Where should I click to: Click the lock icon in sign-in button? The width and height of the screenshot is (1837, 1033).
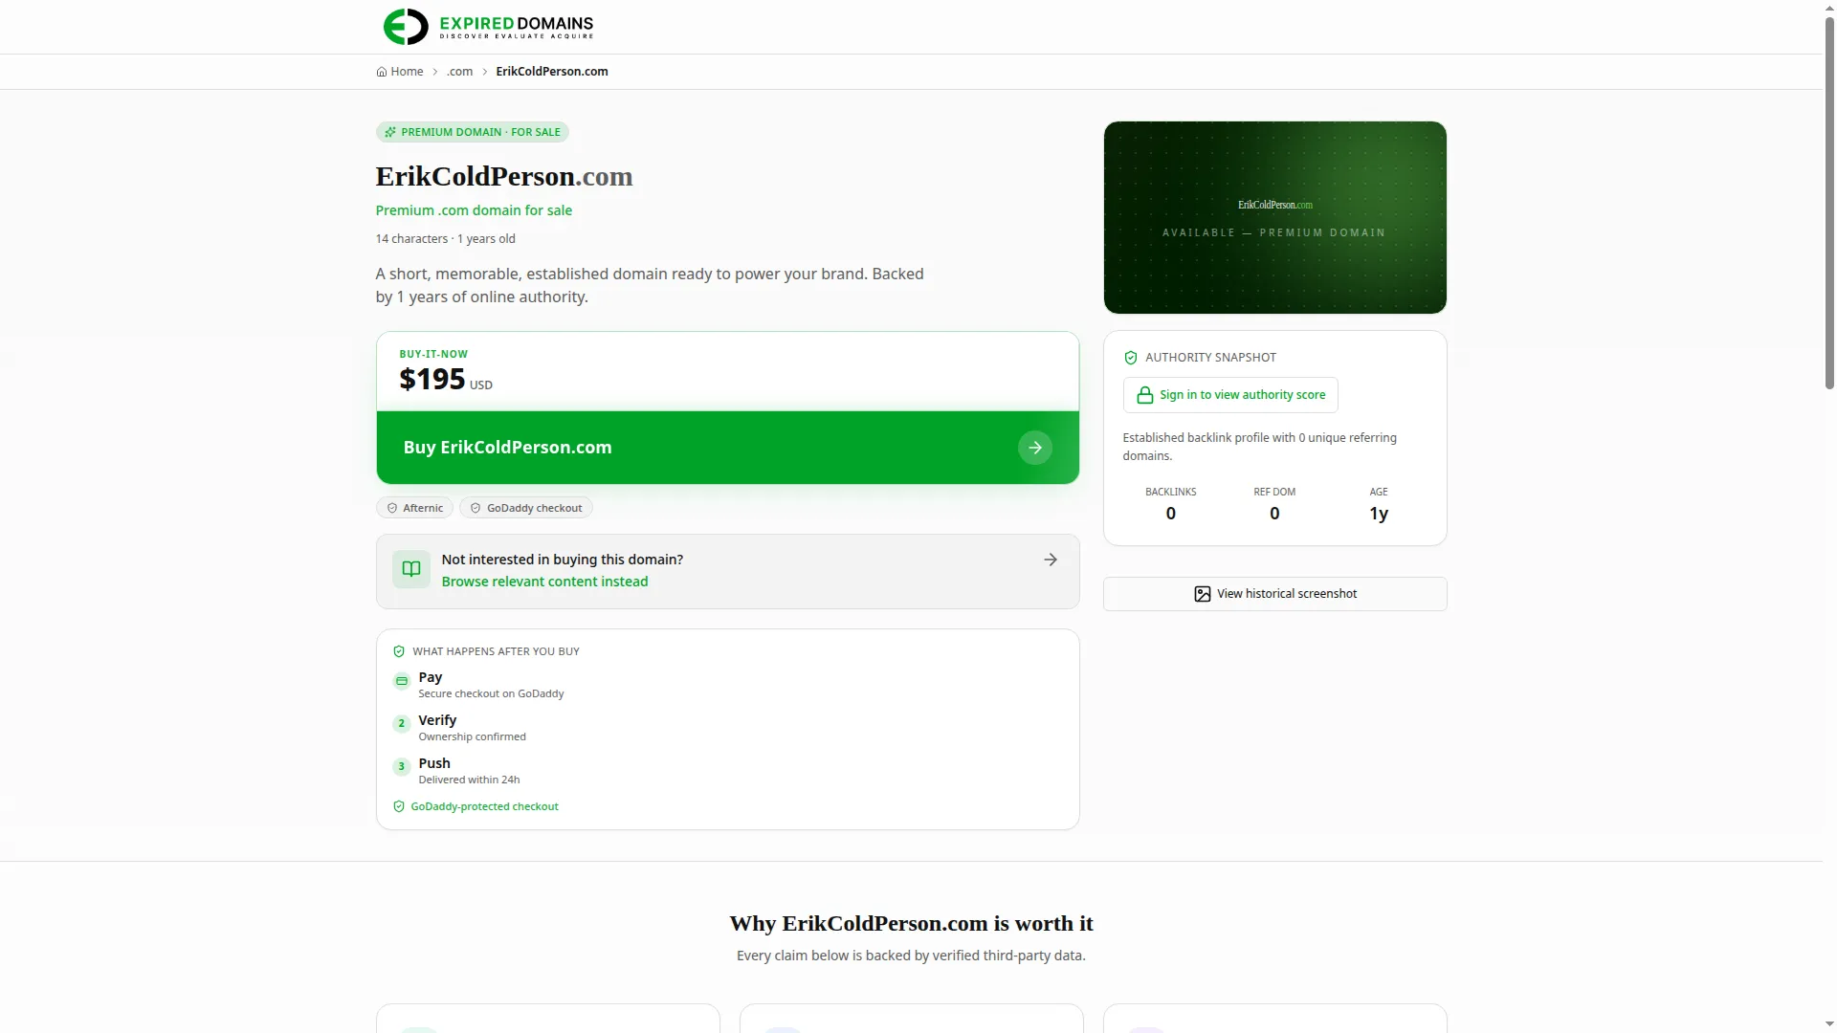click(x=1144, y=395)
